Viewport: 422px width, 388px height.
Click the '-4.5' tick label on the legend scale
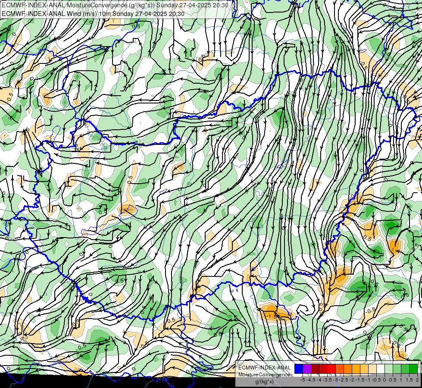pyautogui.click(x=311, y=380)
